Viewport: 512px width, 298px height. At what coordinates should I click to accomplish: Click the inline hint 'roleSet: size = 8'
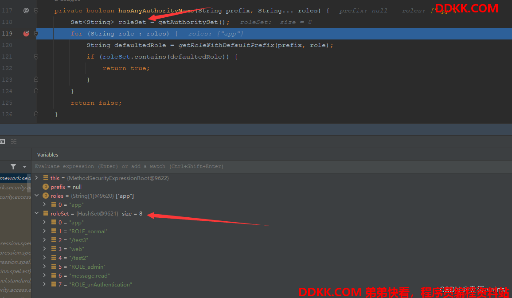(x=276, y=22)
